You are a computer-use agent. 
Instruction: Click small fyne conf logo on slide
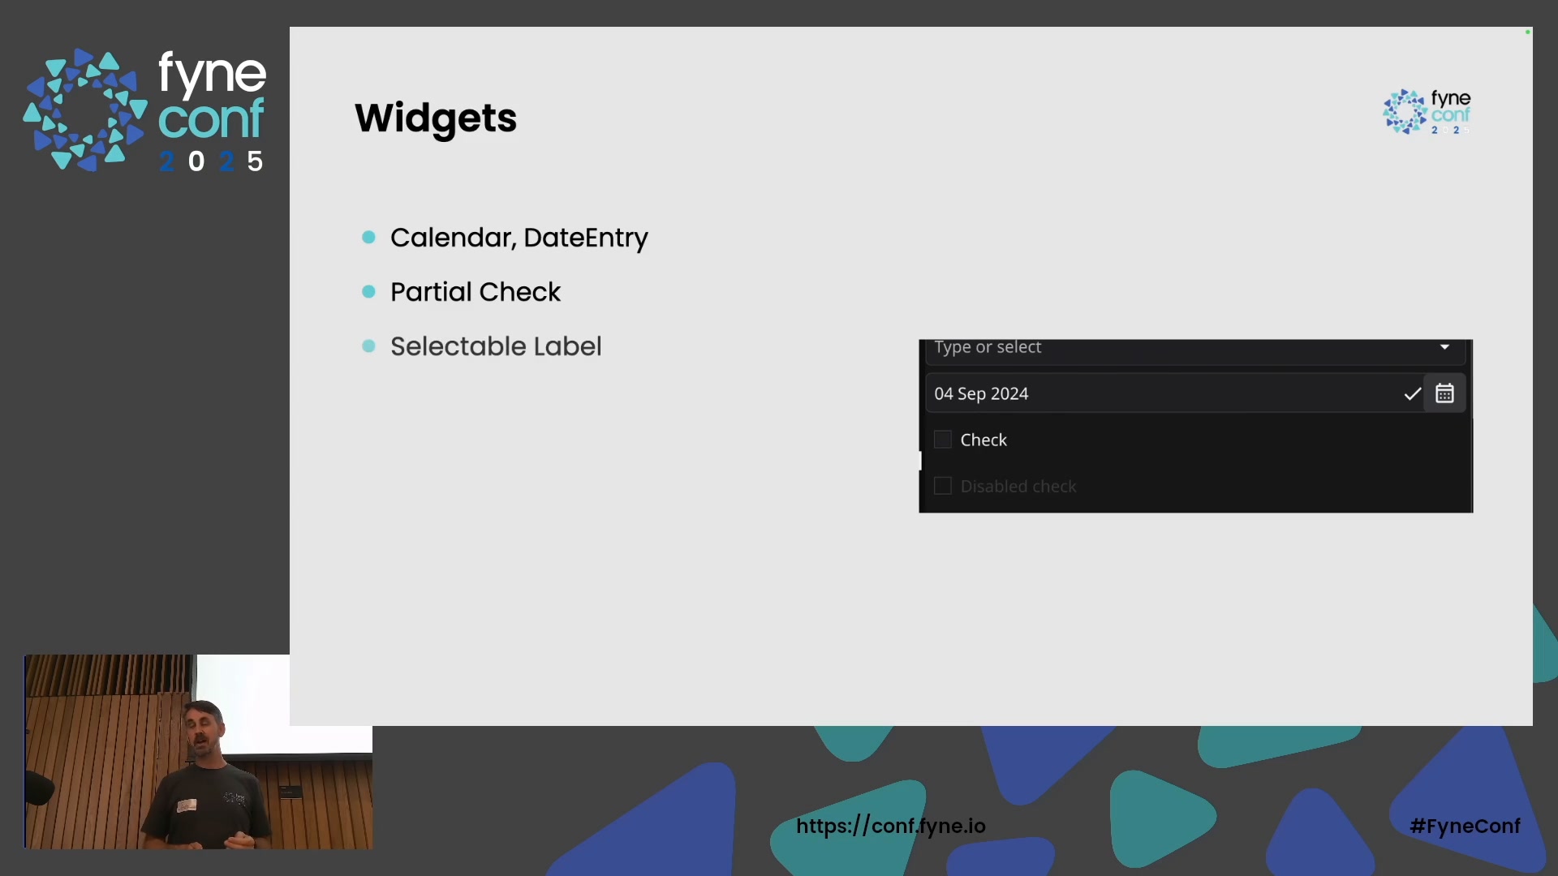1427,112
